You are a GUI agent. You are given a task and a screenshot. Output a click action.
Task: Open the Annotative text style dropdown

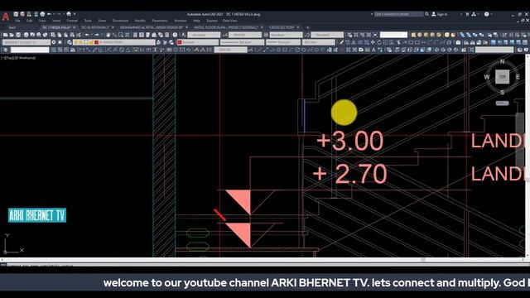click(204, 35)
